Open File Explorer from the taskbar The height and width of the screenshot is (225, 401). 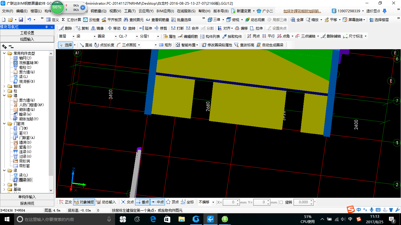(x=181, y=219)
